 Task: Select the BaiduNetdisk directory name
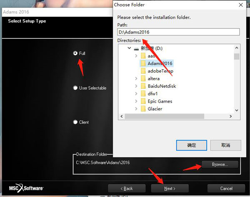pyautogui.click(x=162, y=86)
